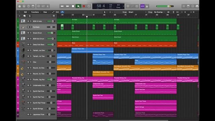Click the 808 Kick Drum track icon
Screen dimensions: 215x121
23,39
